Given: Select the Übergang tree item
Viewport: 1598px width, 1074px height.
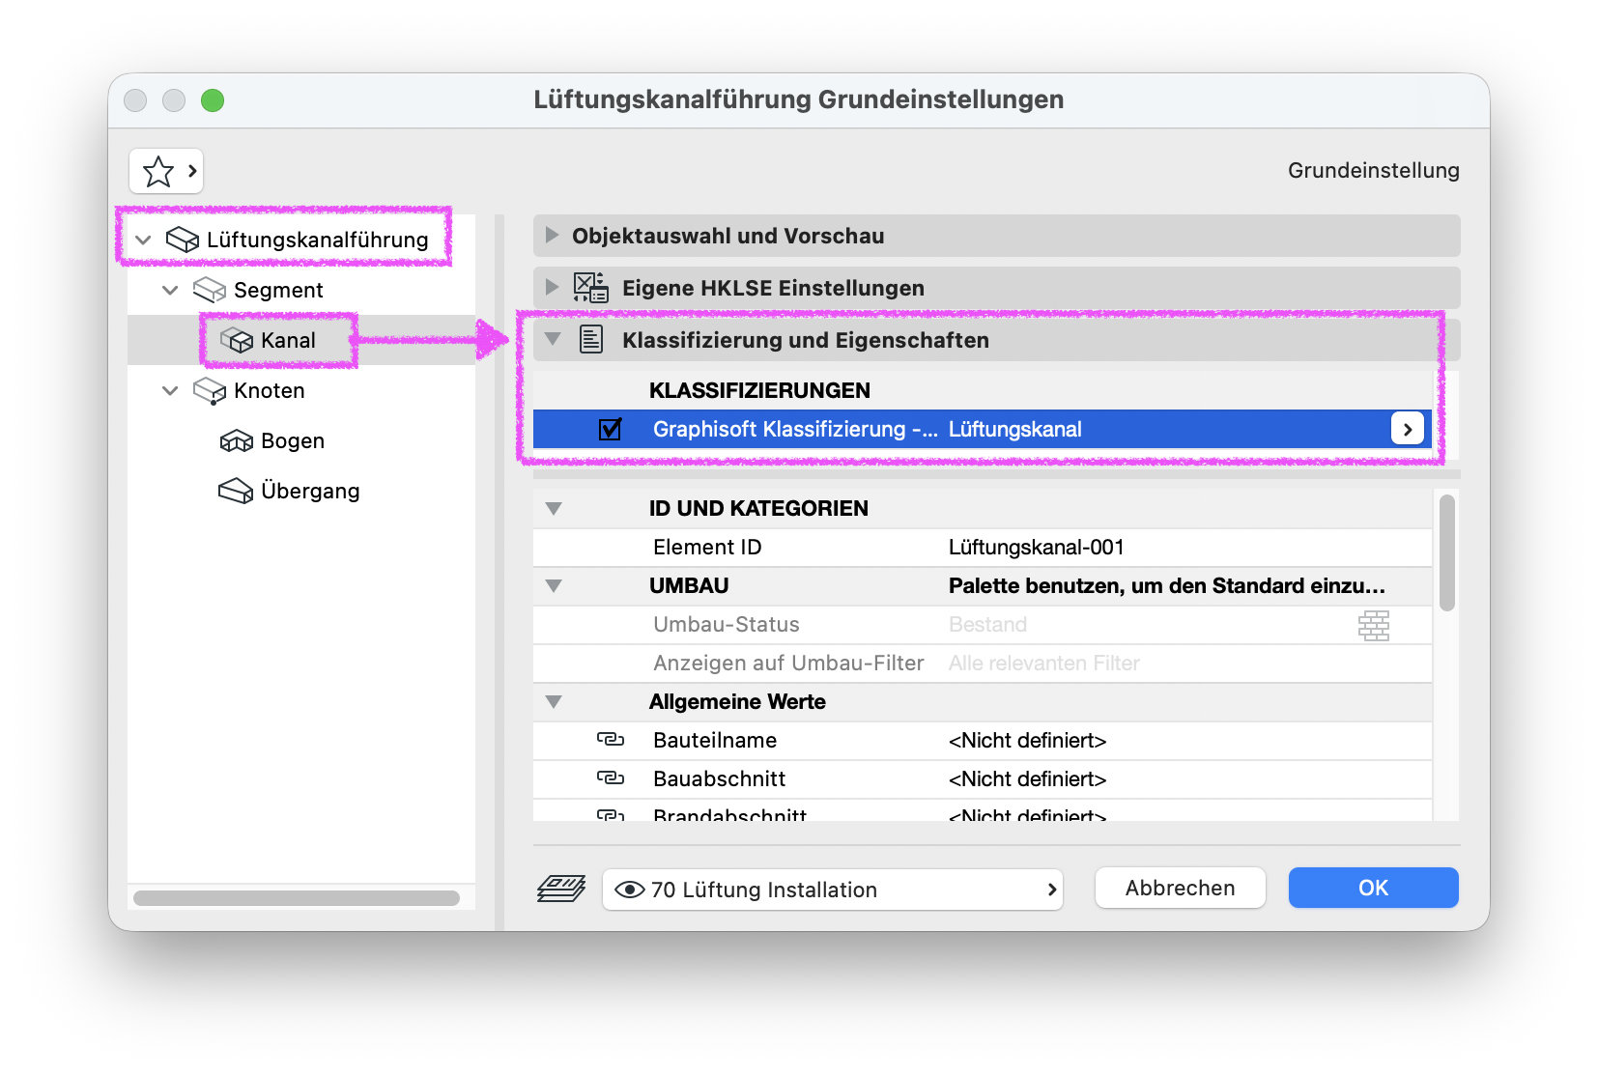Looking at the screenshot, I should click(x=309, y=491).
